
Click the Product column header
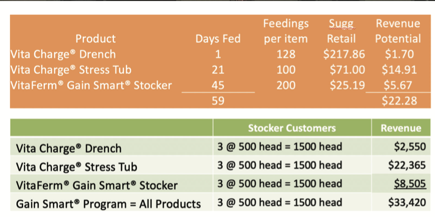[x=95, y=38]
